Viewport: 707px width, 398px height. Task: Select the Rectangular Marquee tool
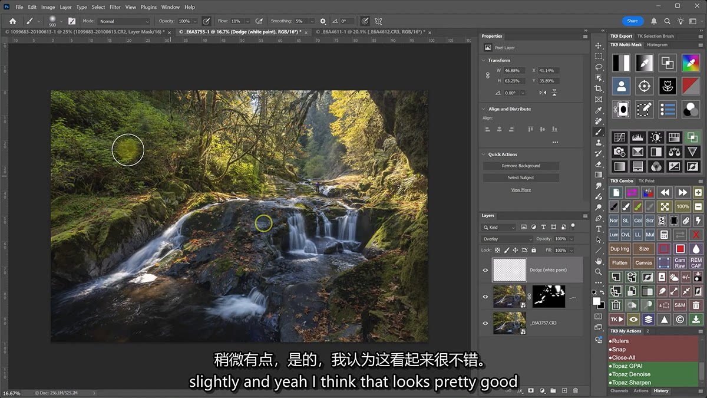pyautogui.click(x=599, y=57)
